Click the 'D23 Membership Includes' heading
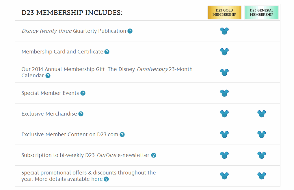This screenshot has height=190, width=294. point(72,13)
